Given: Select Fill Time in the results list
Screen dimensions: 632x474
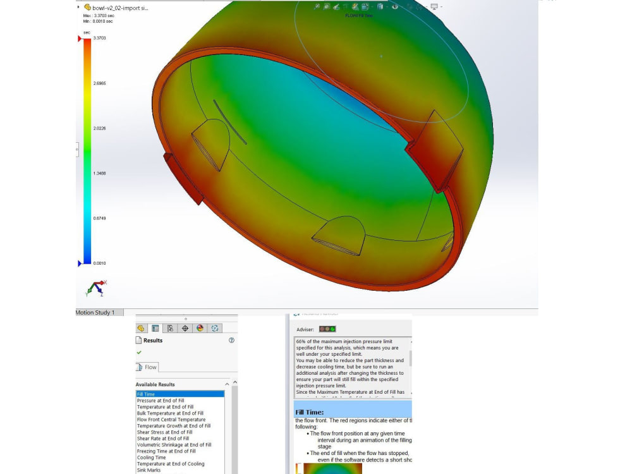Looking at the screenshot, I should click(180, 394).
